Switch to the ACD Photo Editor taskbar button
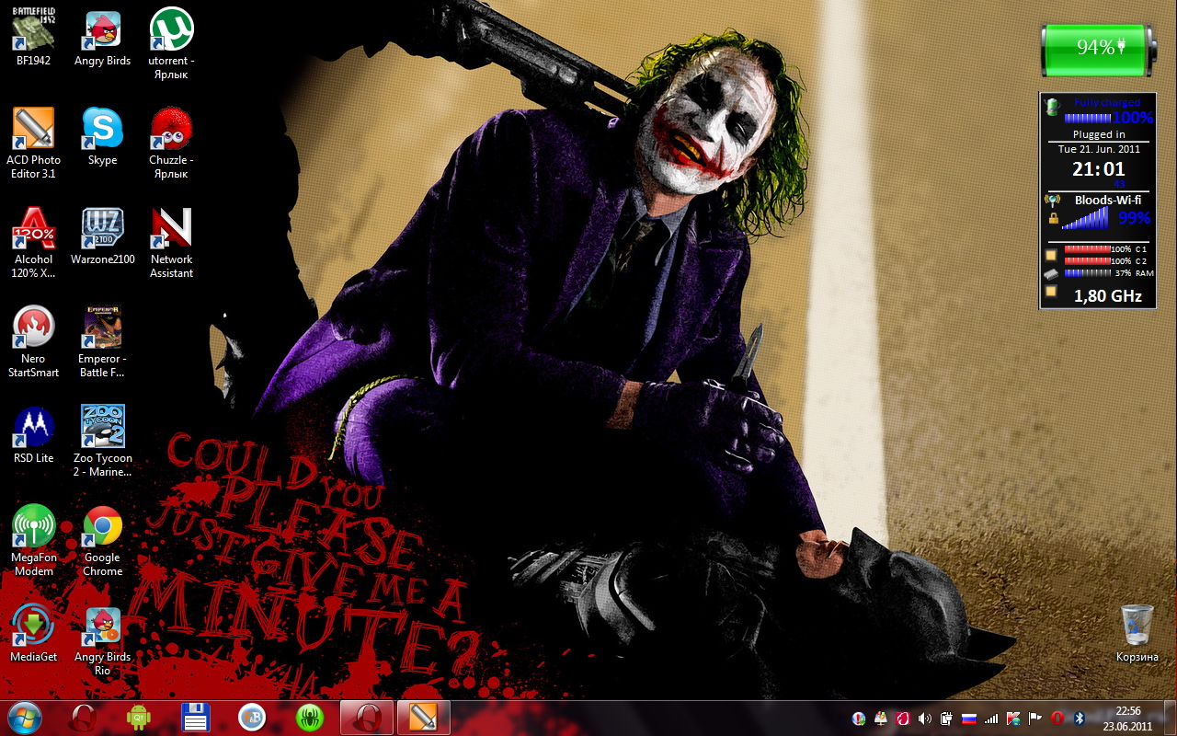The image size is (1177, 736). [x=423, y=717]
